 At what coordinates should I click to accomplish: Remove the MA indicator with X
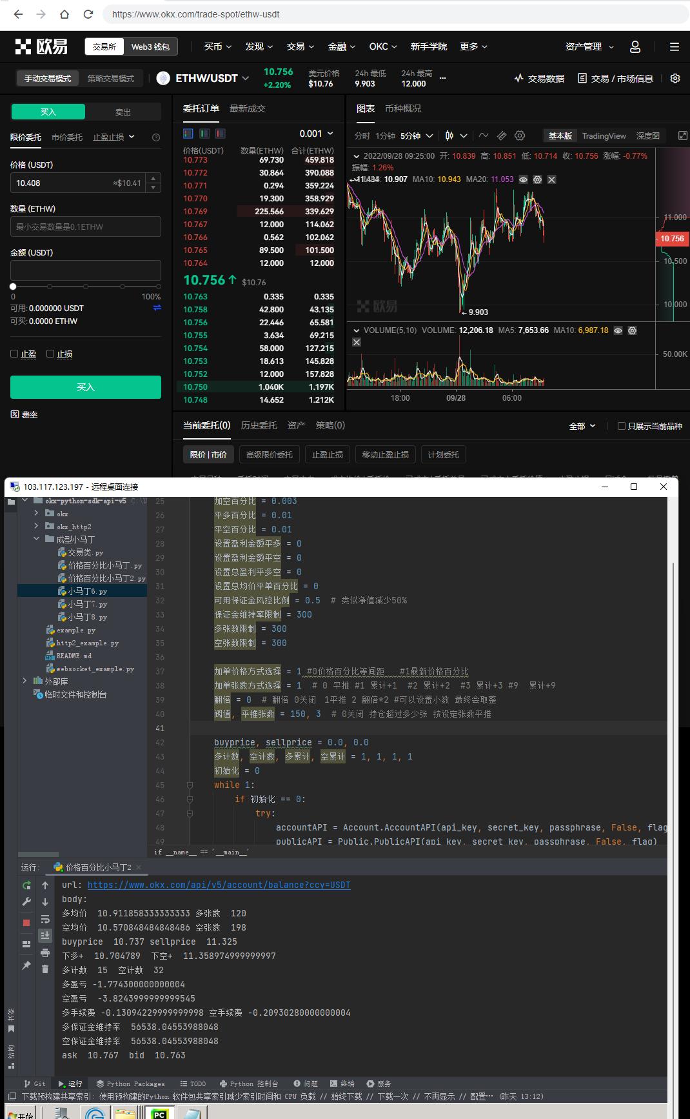[551, 179]
